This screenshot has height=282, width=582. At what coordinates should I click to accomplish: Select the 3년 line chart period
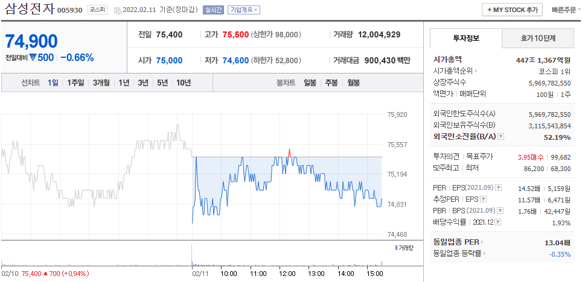tap(143, 83)
